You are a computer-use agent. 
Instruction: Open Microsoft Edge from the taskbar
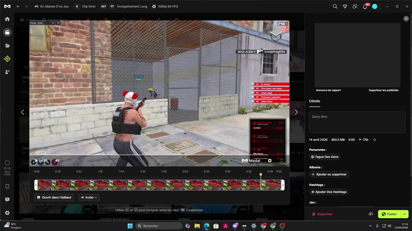pos(207,226)
